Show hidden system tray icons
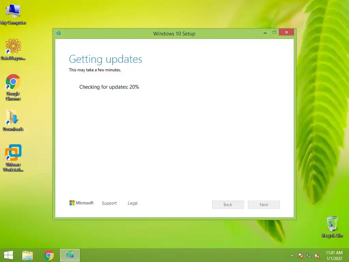 tap(292, 256)
